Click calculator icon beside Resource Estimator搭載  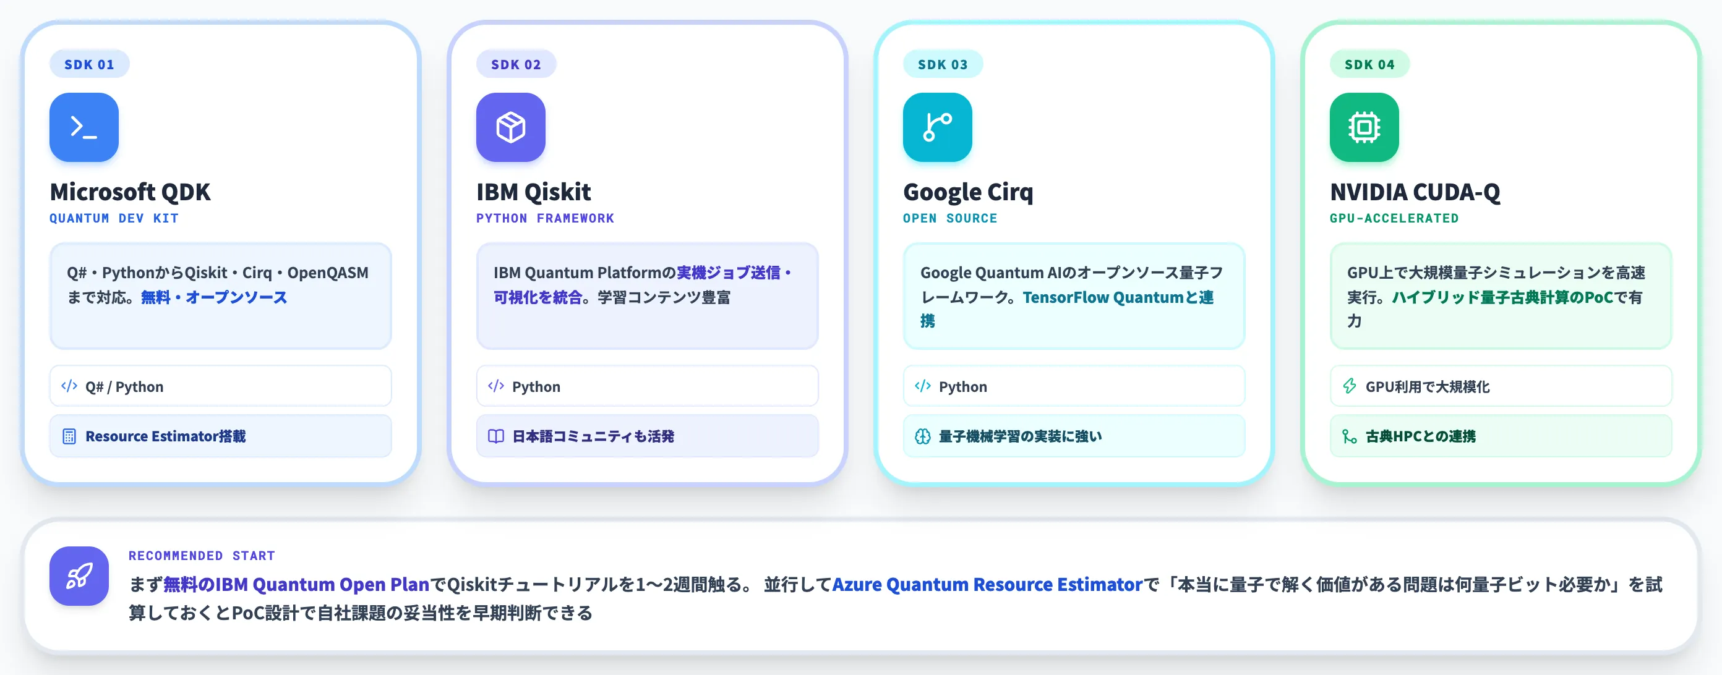69,436
